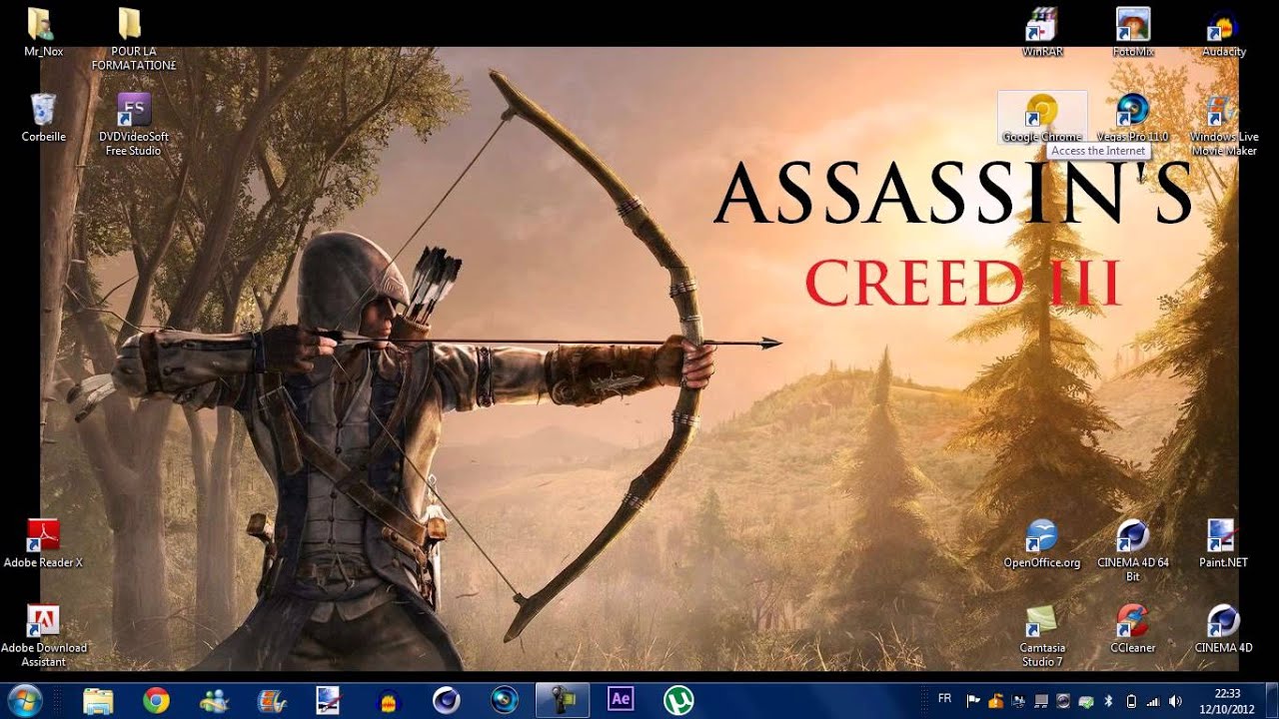Select the Google Chrome desktop shortcut
1279x719 pixels.
click(1042, 118)
